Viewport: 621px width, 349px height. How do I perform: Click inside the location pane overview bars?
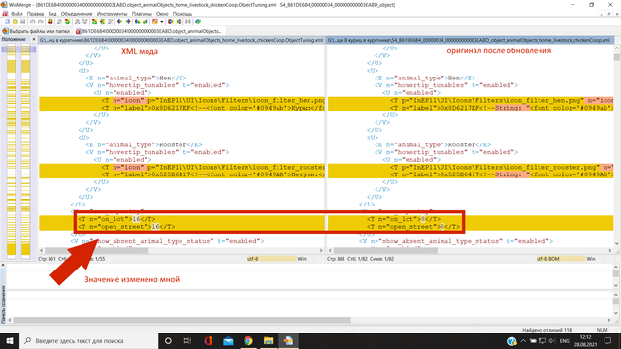tap(18, 150)
